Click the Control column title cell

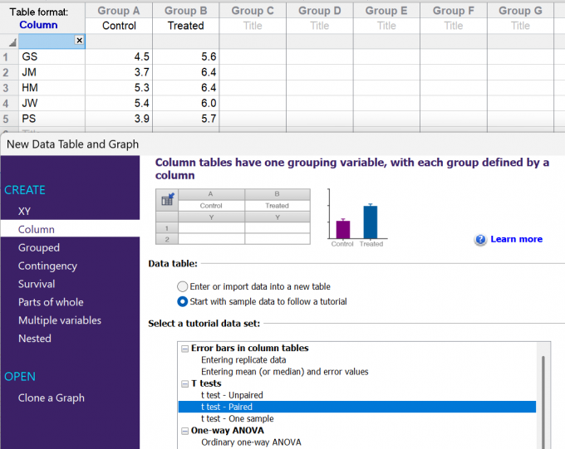tap(119, 26)
